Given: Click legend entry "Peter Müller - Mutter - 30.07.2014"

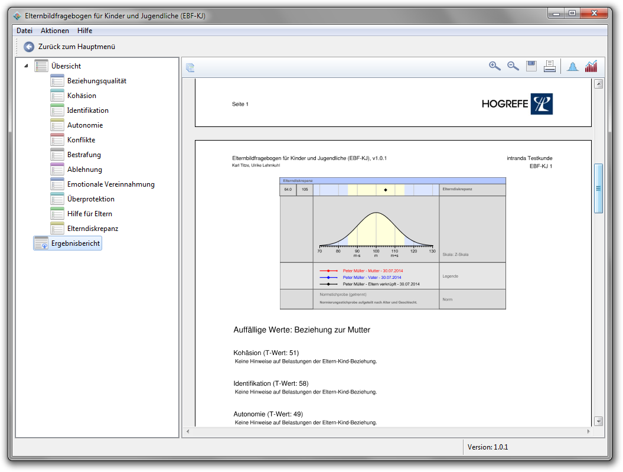Looking at the screenshot, I should 373,271.
